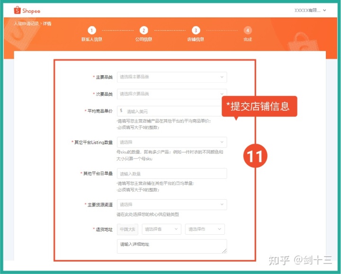Go to step 2 公司信息
Viewport: 341px width, 274px height.
coord(144,34)
